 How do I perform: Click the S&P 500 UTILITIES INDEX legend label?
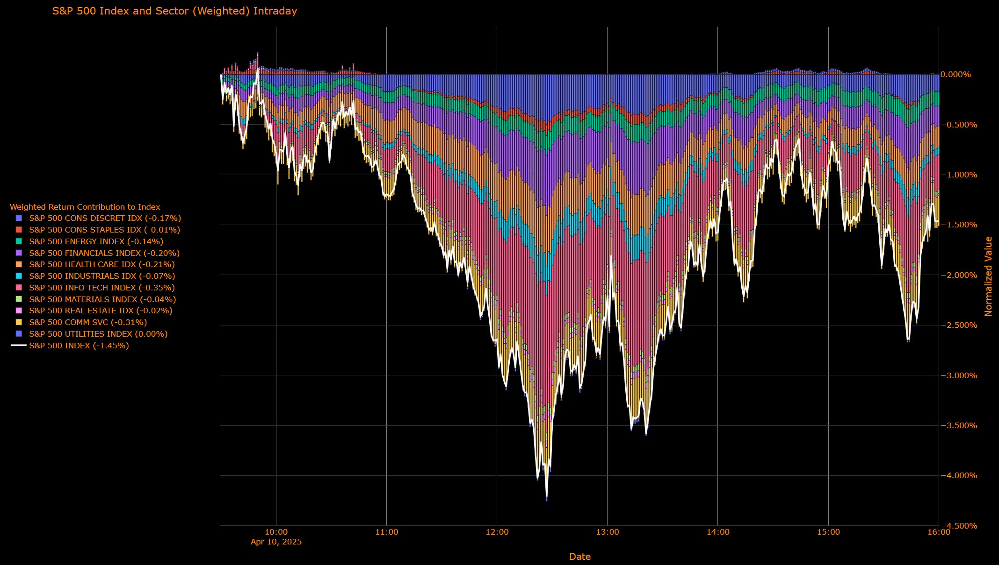tap(98, 334)
